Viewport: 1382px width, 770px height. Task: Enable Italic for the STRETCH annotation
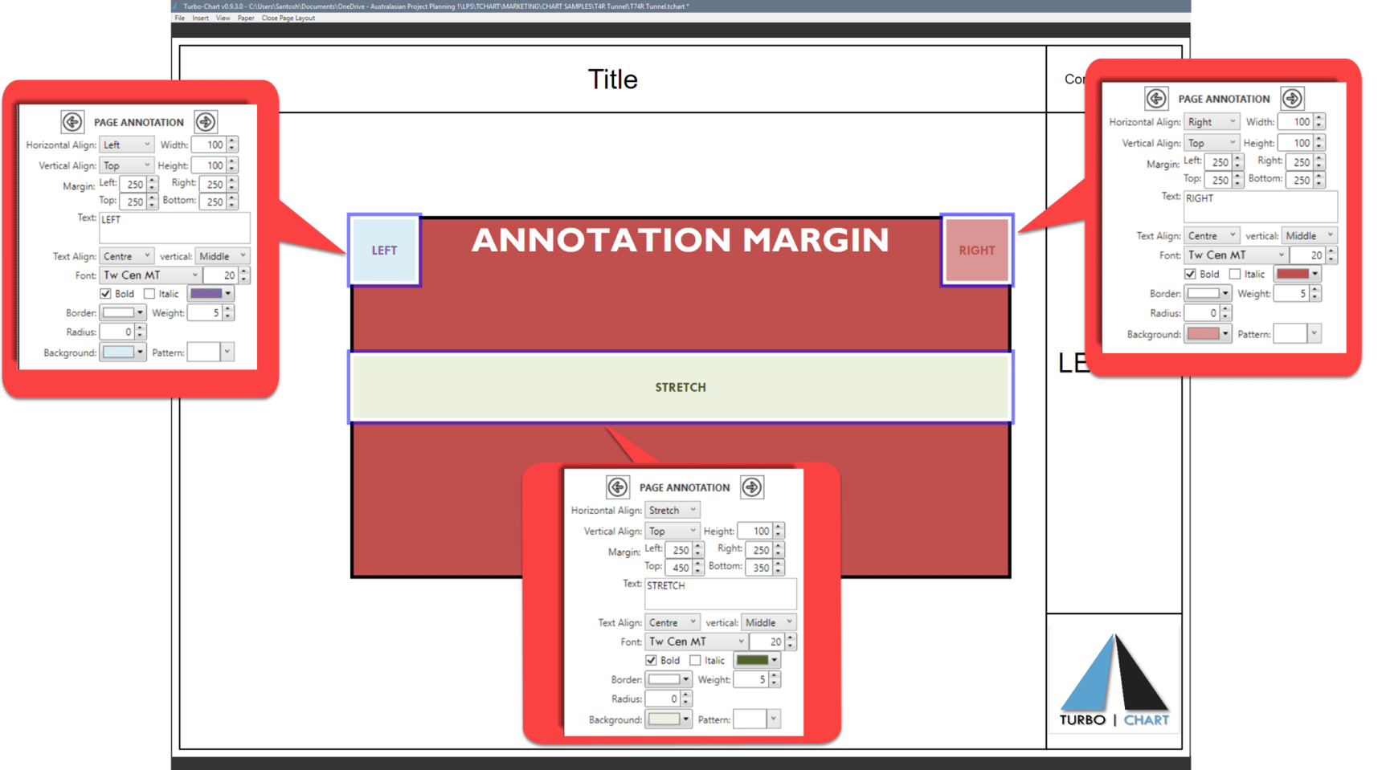[x=694, y=660]
